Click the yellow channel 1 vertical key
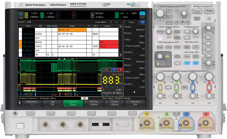227x139 pixels. (x=160, y=87)
